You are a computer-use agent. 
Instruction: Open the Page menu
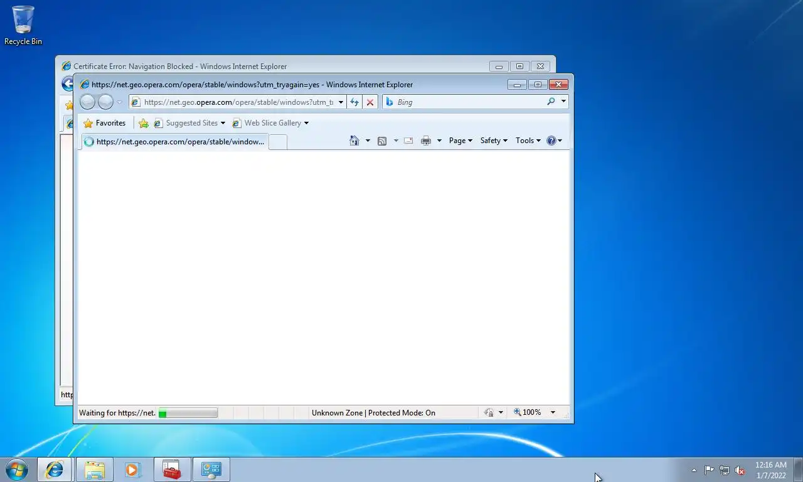pos(460,141)
